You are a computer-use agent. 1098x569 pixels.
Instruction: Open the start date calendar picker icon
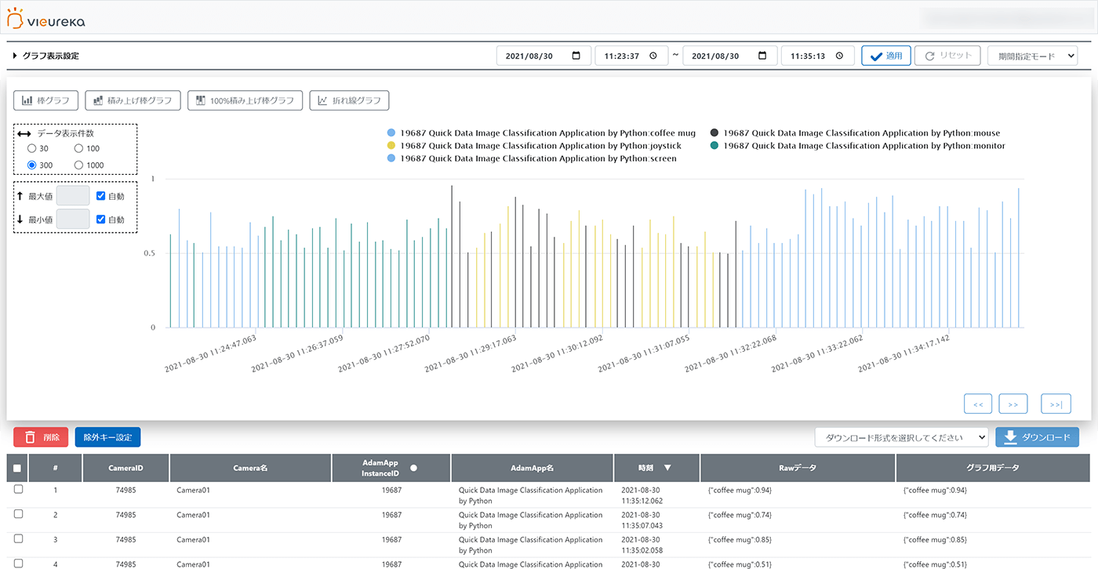(x=576, y=56)
